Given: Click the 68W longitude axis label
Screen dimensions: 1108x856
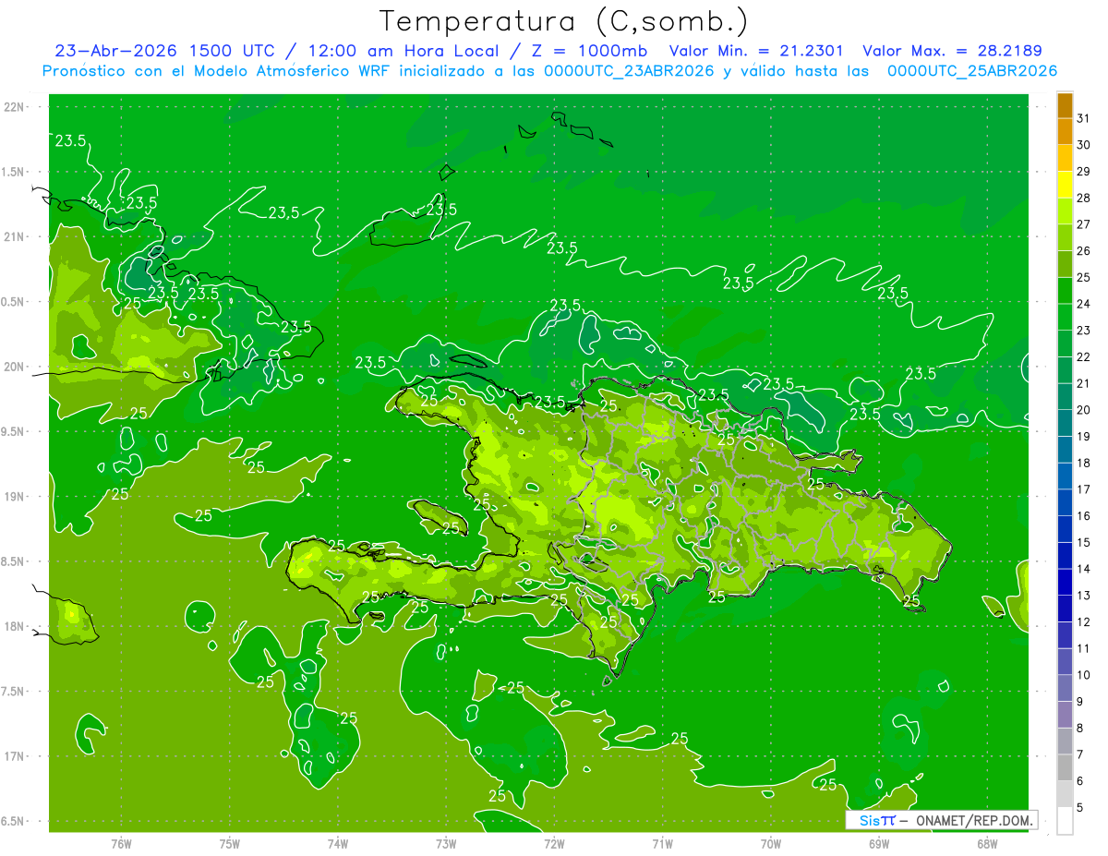Looking at the screenshot, I should [987, 843].
